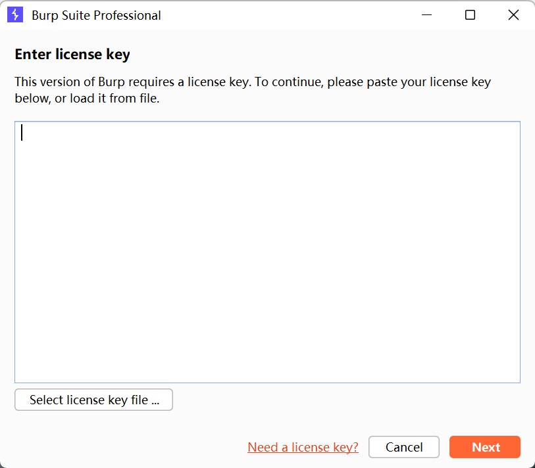The image size is (535, 468).
Task: Click the 'Burp Suite Professional' title text
Action: tap(96, 15)
